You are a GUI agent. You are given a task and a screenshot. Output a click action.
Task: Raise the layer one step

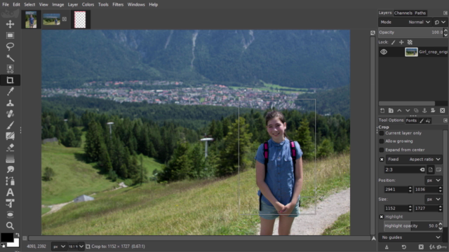click(399, 111)
